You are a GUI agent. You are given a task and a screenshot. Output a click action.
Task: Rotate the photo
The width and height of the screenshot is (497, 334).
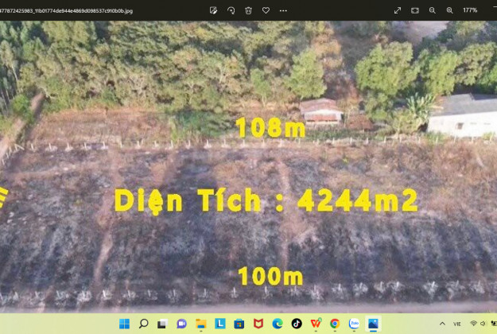point(231,10)
